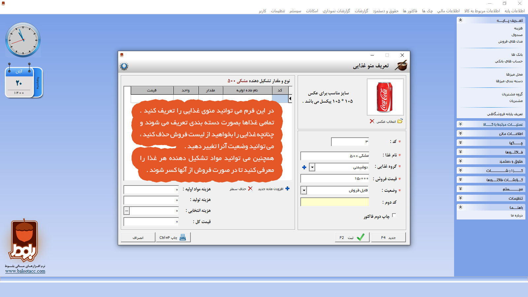Open the status dropdown arrow
Viewport: 528px width, 297px height.
tap(304, 190)
